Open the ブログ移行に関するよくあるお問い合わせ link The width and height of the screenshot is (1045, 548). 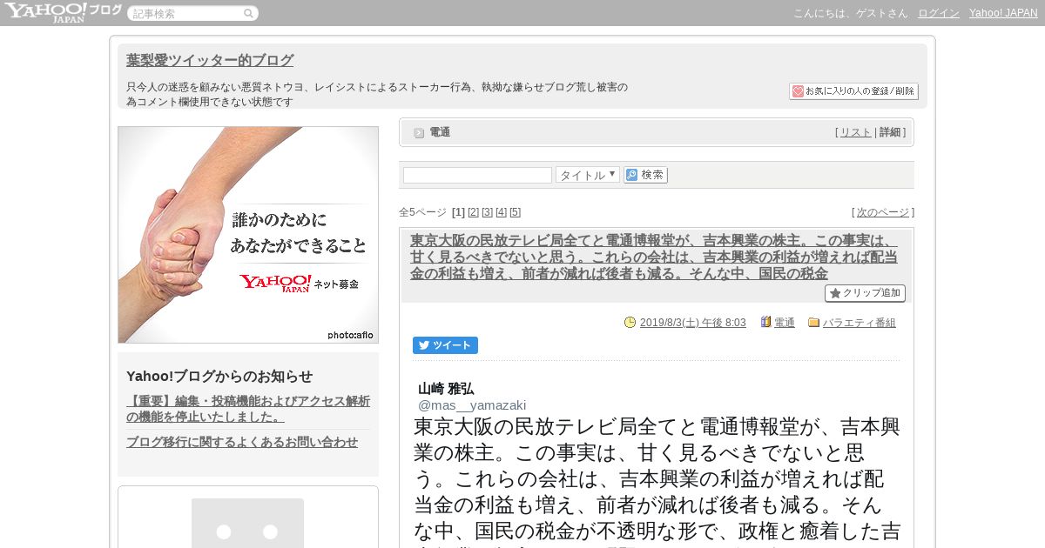pyautogui.click(x=242, y=442)
